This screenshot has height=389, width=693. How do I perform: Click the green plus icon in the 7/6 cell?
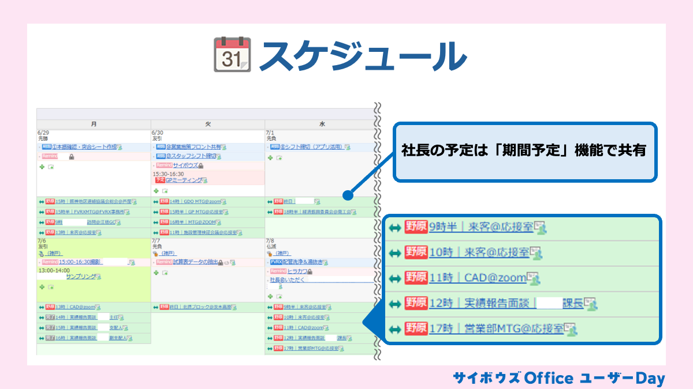point(42,286)
